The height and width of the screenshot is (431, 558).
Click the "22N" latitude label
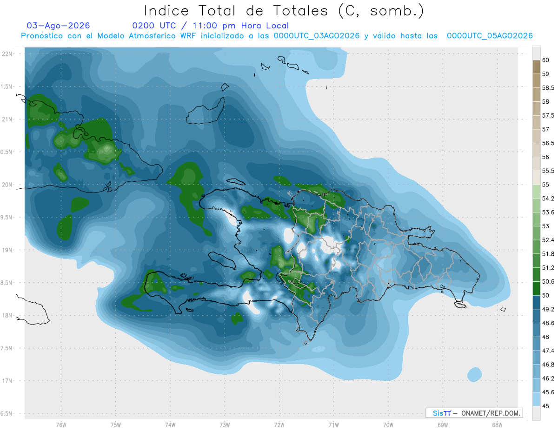(x=7, y=54)
